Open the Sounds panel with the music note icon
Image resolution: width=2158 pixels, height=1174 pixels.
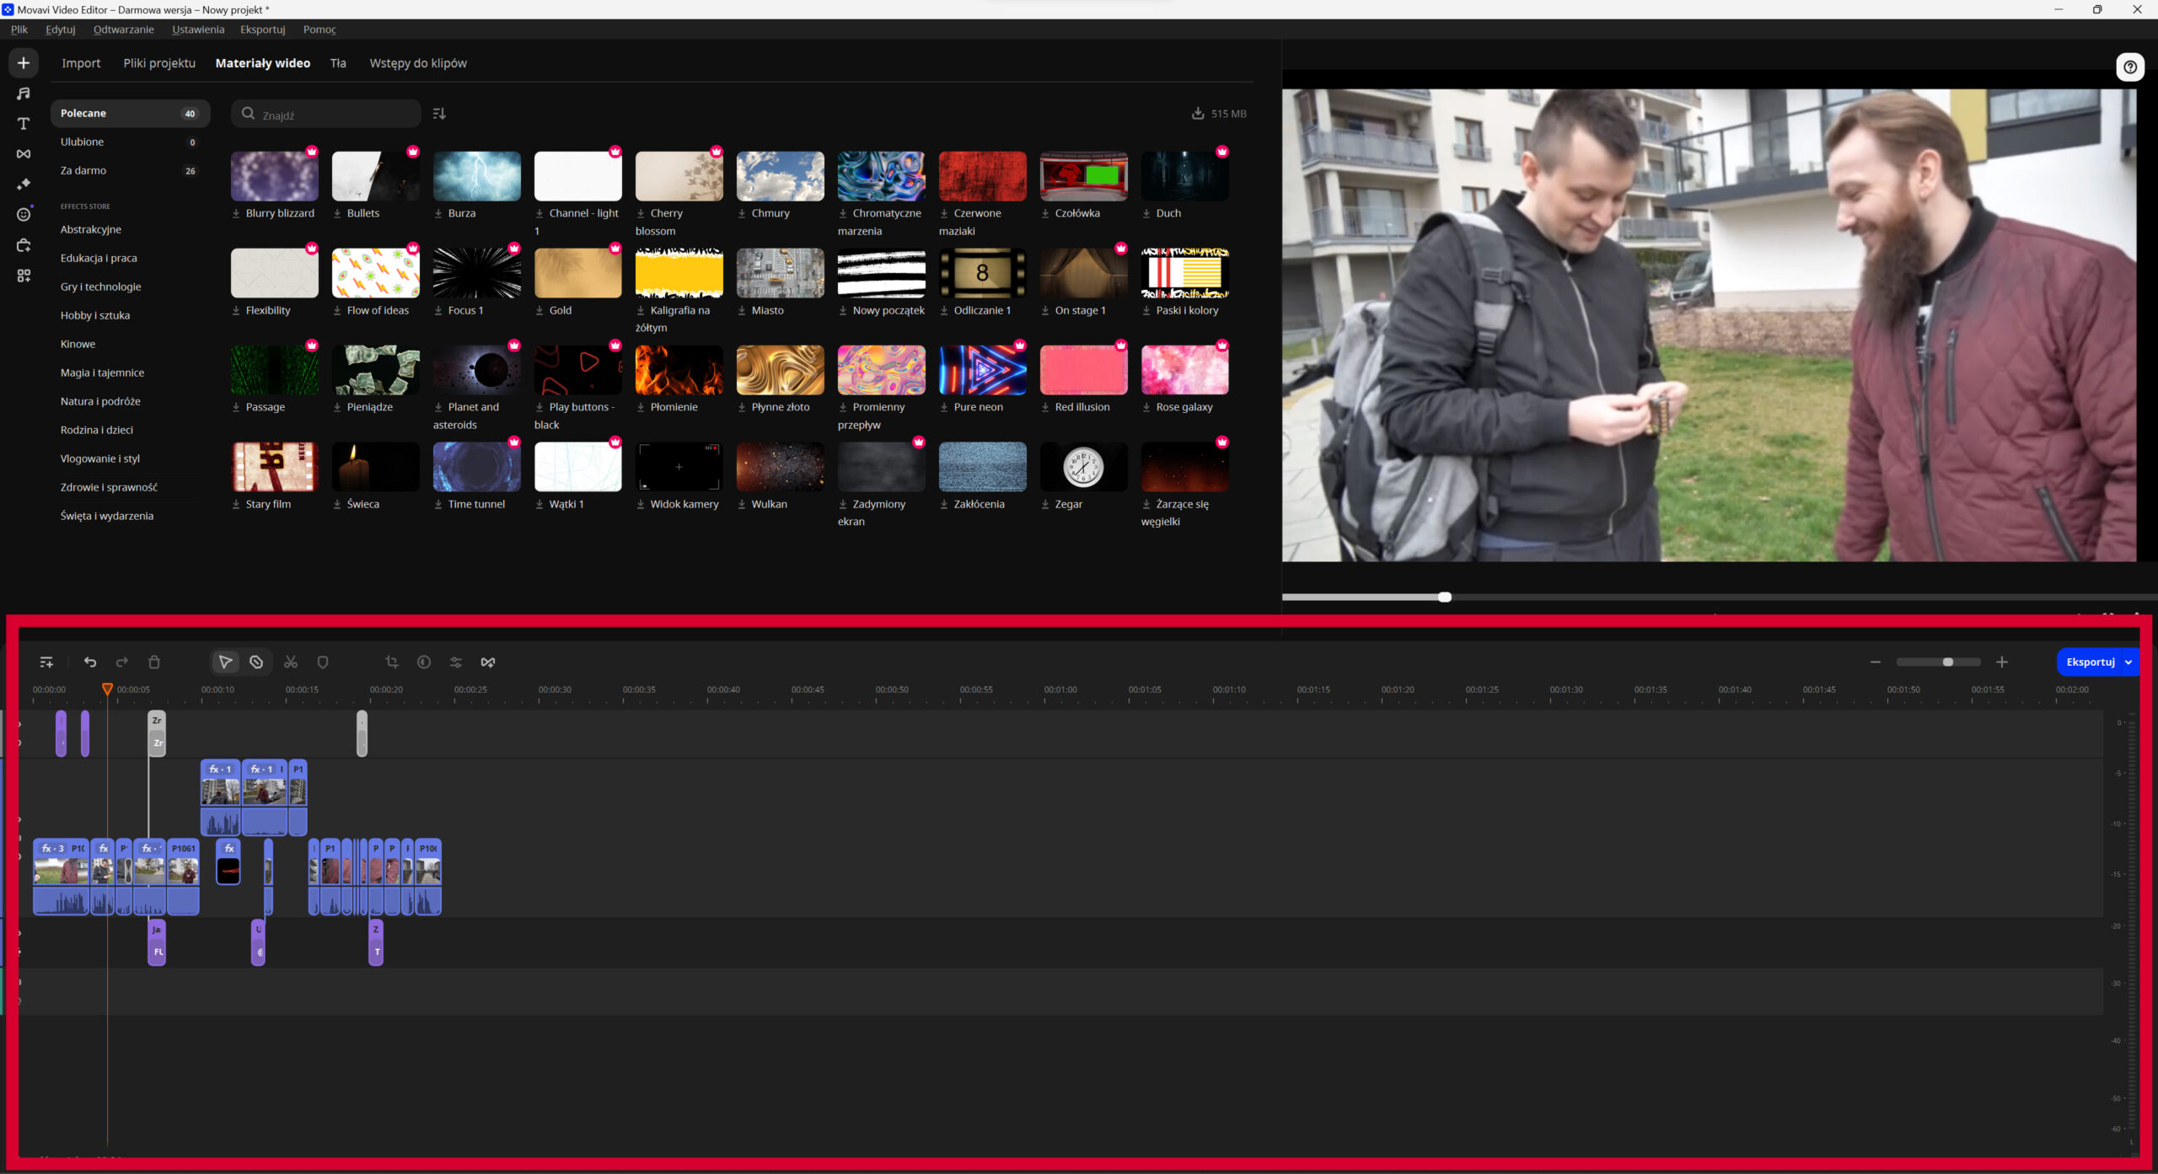[x=24, y=94]
